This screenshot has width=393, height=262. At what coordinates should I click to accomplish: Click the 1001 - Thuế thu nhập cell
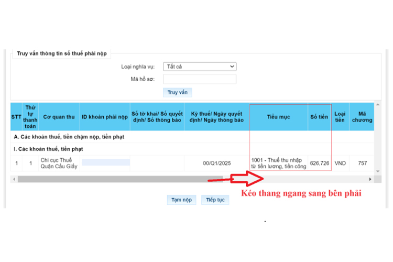(278, 163)
